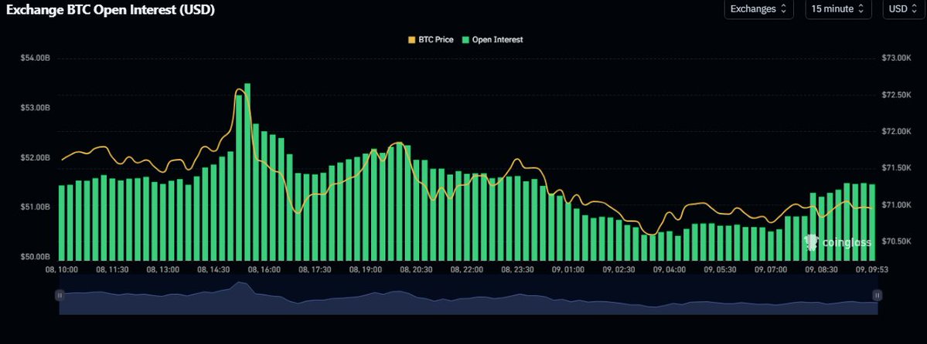
Task: Select the tallest green open interest bar
Action: [247, 171]
